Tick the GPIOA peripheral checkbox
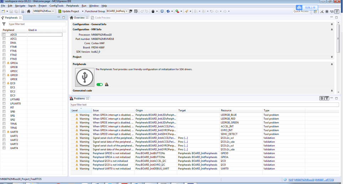This screenshot has width=343, height=184. pos(4,63)
